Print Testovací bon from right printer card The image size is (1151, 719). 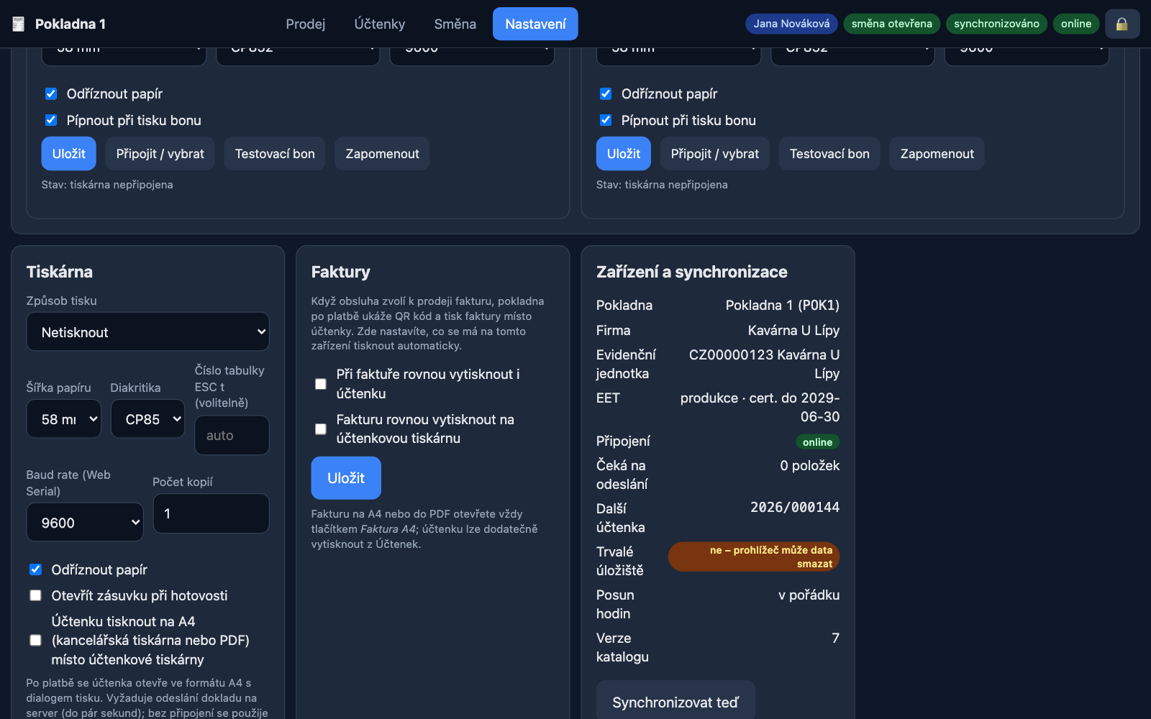tap(829, 154)
